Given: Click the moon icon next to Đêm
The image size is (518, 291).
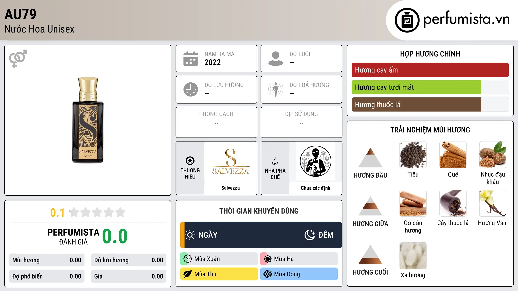Looking at the screenshot, I should coord(310,235).
